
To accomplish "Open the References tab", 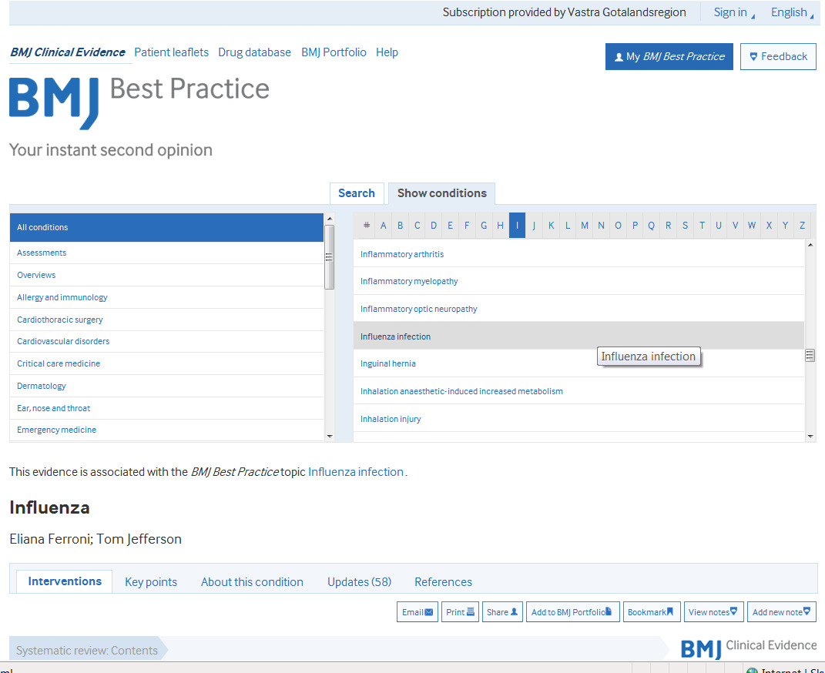I will [x=443, y=582].
